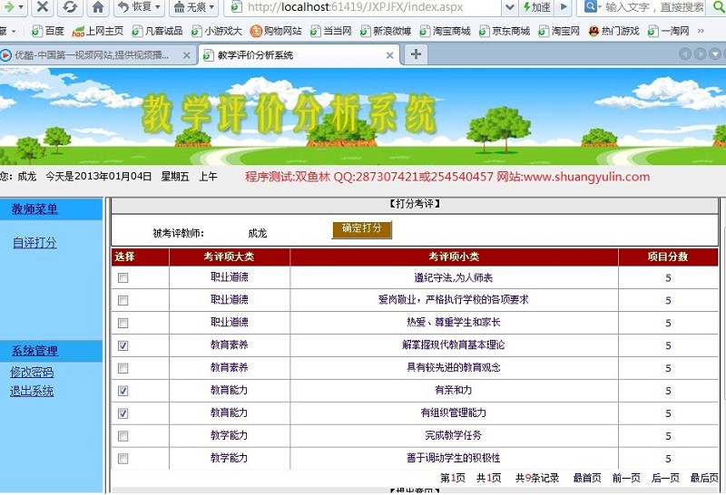This screenshot has height=495, width=726.
Task: Click the 有亲和力 item text
Action: coord(453,391)
